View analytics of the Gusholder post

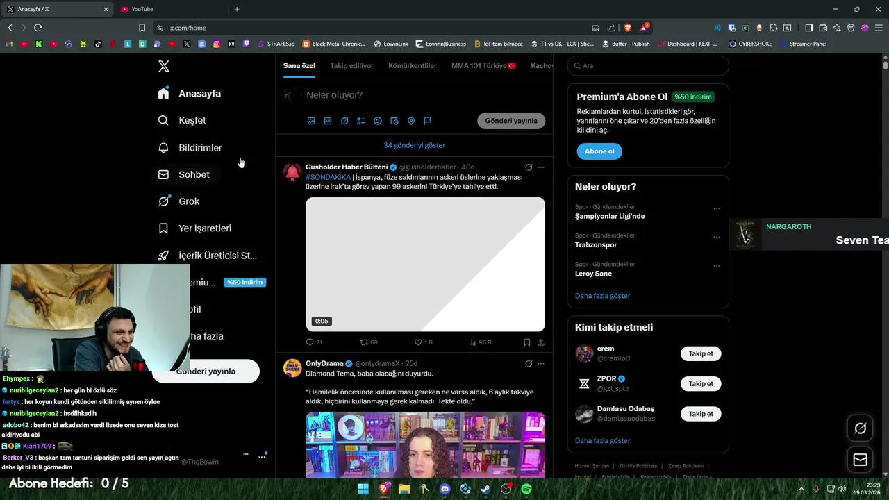pos(480,342)
